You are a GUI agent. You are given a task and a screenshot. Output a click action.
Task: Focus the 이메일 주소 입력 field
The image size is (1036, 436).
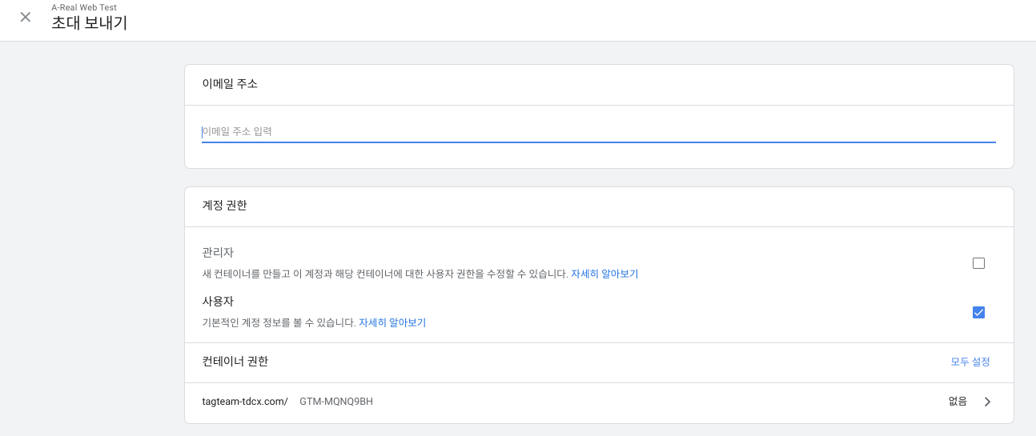coord(598,131)
